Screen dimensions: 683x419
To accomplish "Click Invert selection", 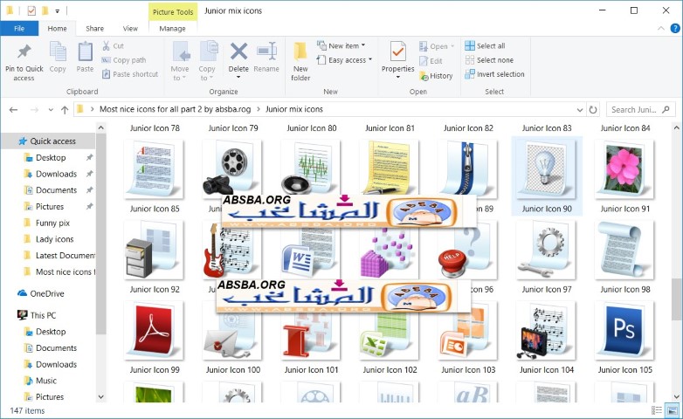I will click(494, 74).
